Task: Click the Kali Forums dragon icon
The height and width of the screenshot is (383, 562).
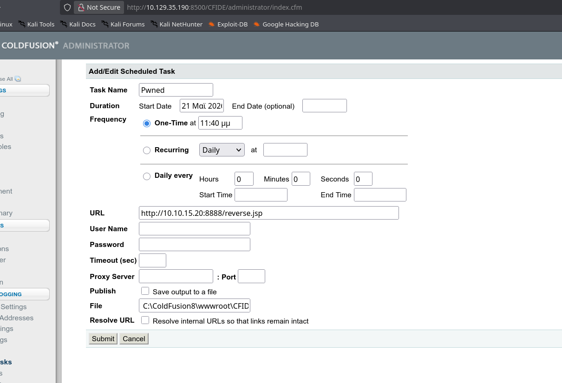Action: [105, 24]
